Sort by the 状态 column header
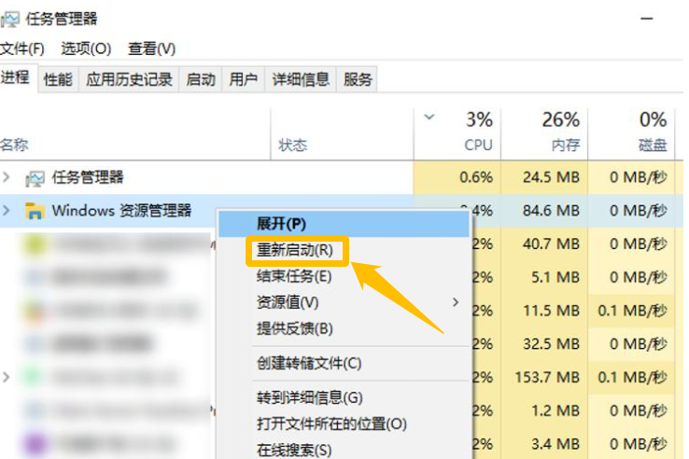689x459 pixels. click(x=342, y=134)
